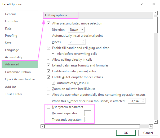Screen dimensions: 160x138
Task: Click the Thousands separator text box
Action: [x=87, y=120]
